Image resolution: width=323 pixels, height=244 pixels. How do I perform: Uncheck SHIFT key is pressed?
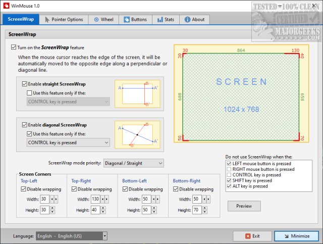[229, 180]
